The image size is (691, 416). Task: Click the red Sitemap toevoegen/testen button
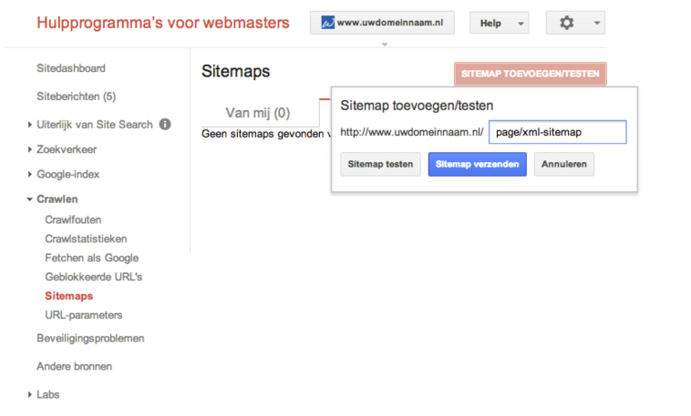530,73
